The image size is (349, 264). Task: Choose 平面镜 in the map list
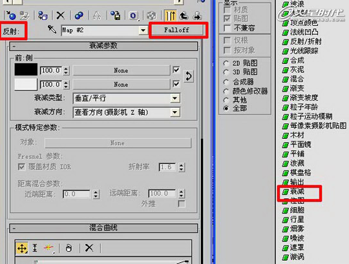301,145
